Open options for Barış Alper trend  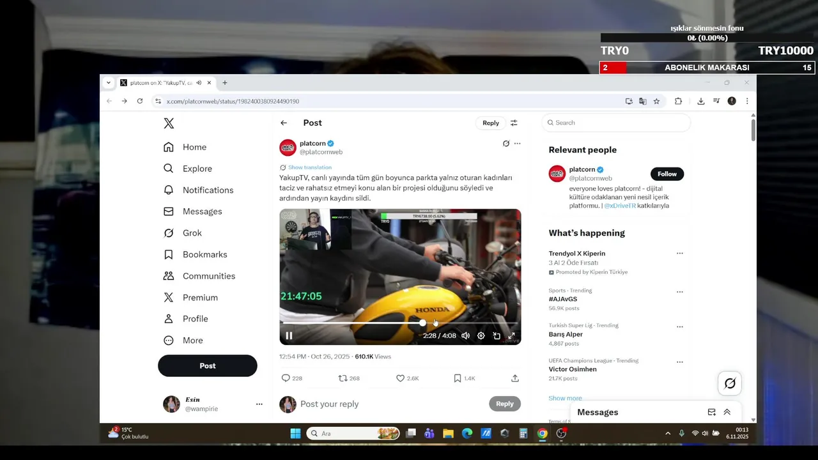point(679,327)
